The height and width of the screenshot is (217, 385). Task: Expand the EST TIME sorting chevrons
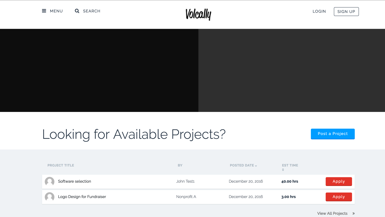[283, 170]
